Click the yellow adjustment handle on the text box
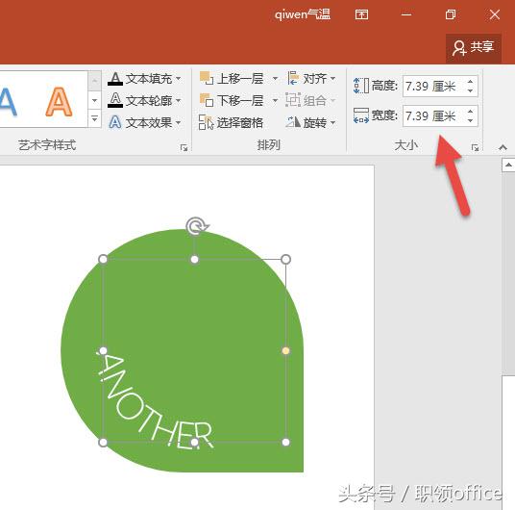 click(x=285, y=351)
